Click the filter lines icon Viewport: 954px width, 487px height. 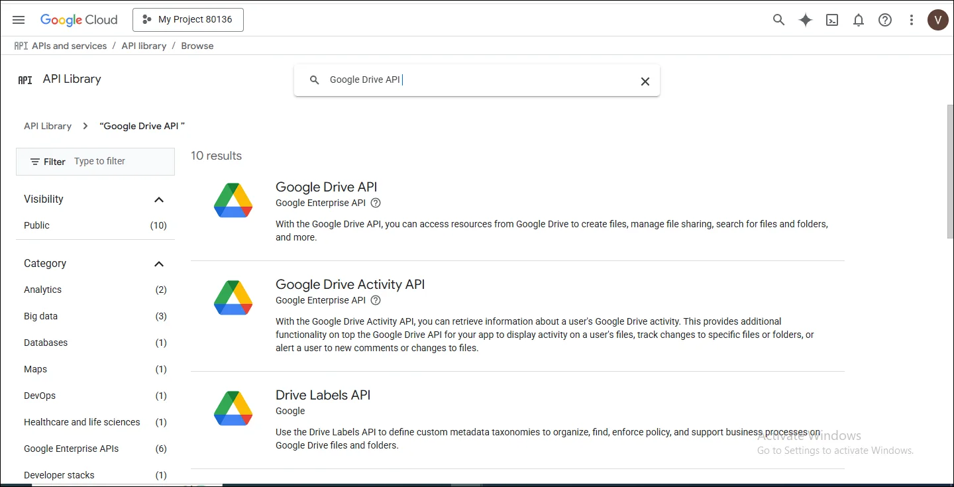[35, 162]
